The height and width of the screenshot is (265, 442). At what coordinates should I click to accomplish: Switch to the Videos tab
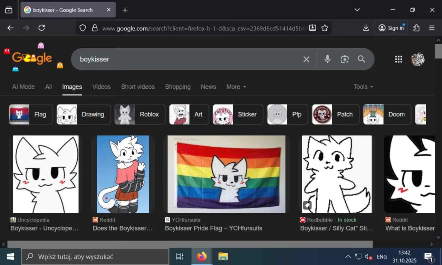(102, 87)
